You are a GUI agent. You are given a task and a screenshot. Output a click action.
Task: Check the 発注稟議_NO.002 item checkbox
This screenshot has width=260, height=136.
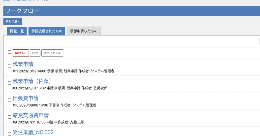(10, 134)
